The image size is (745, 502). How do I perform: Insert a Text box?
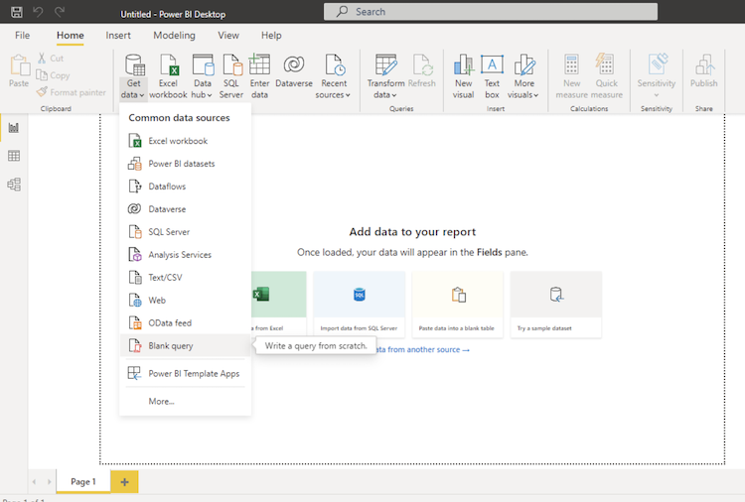point(492,76)
